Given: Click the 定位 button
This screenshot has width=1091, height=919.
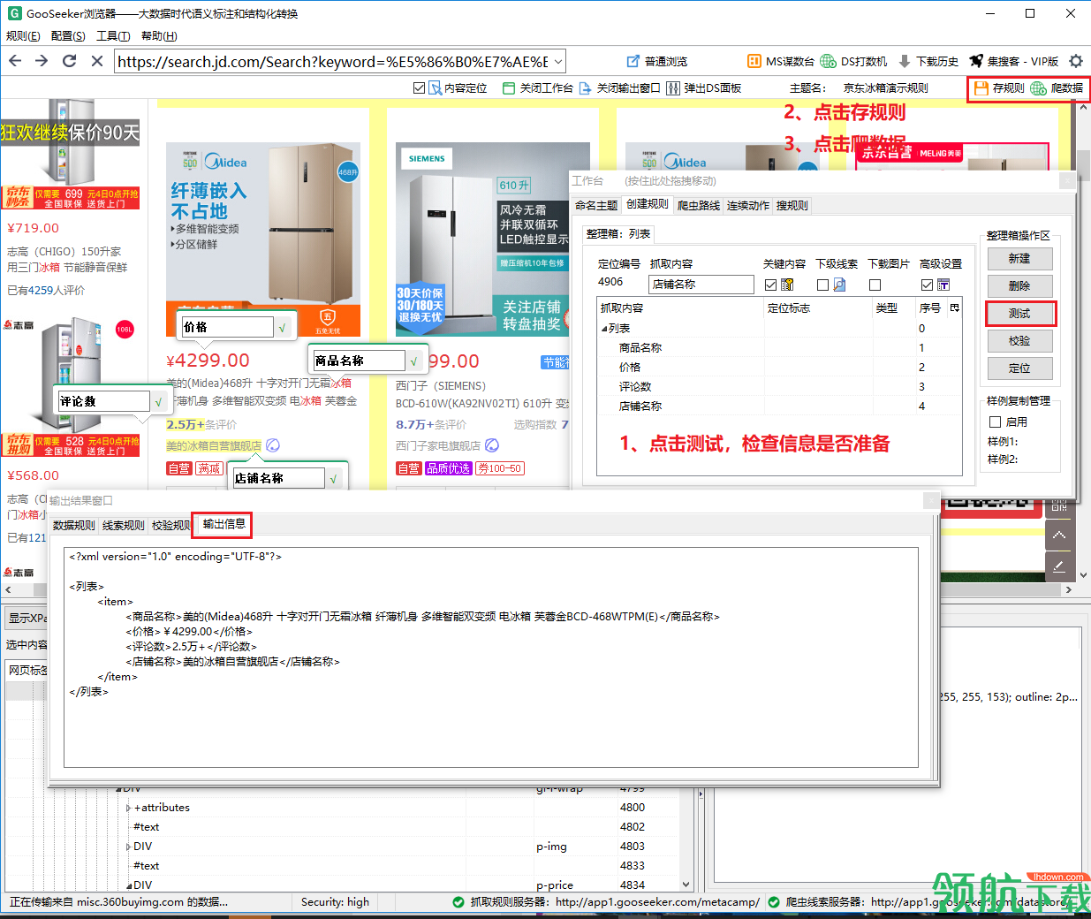Looking at the screenshot, I should (x=1019, y=368).
